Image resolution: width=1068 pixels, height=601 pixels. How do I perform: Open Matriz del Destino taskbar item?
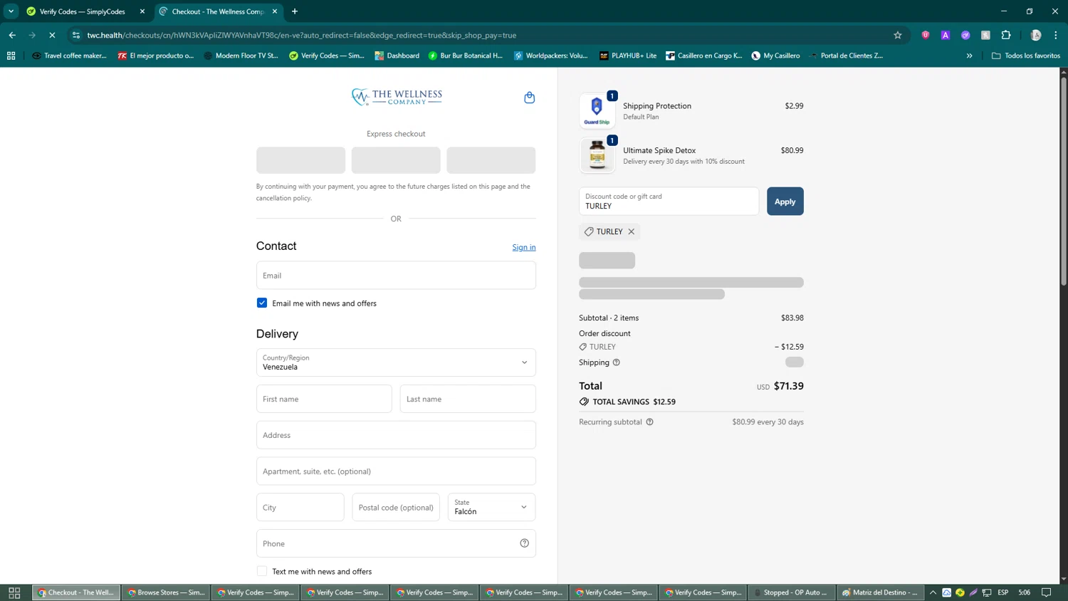click(x=880, y=592)
